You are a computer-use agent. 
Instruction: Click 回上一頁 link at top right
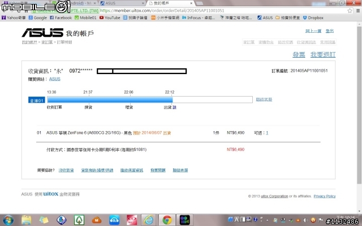click(313, 31)
